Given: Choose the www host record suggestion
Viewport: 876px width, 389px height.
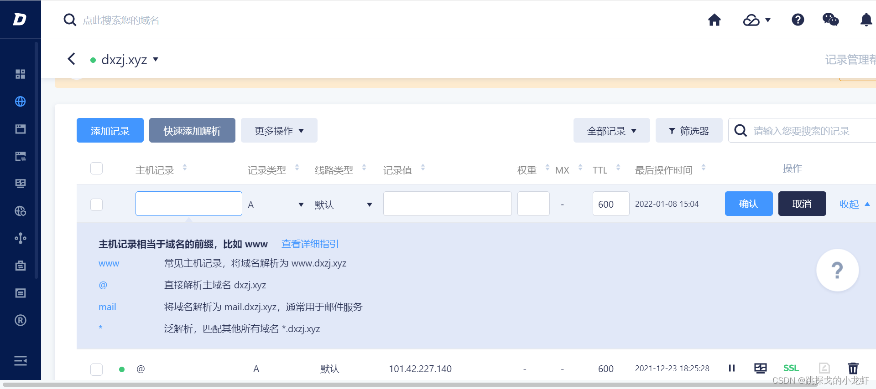Looking at the screenshot, I should click(x=109, y=263).
